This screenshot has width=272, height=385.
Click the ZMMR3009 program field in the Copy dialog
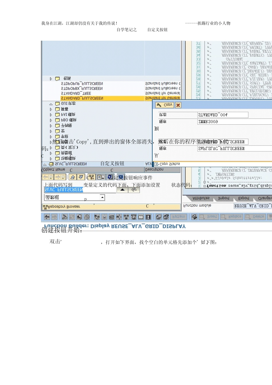click(x=235, y=122)
